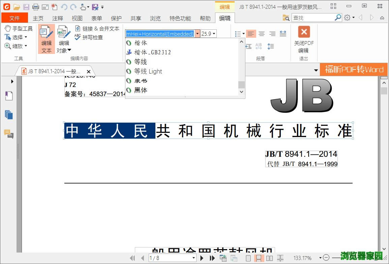Close the JB T 8941.1-2014 document tab
Screen dimensions: 389x264
(x=89, y=71)
